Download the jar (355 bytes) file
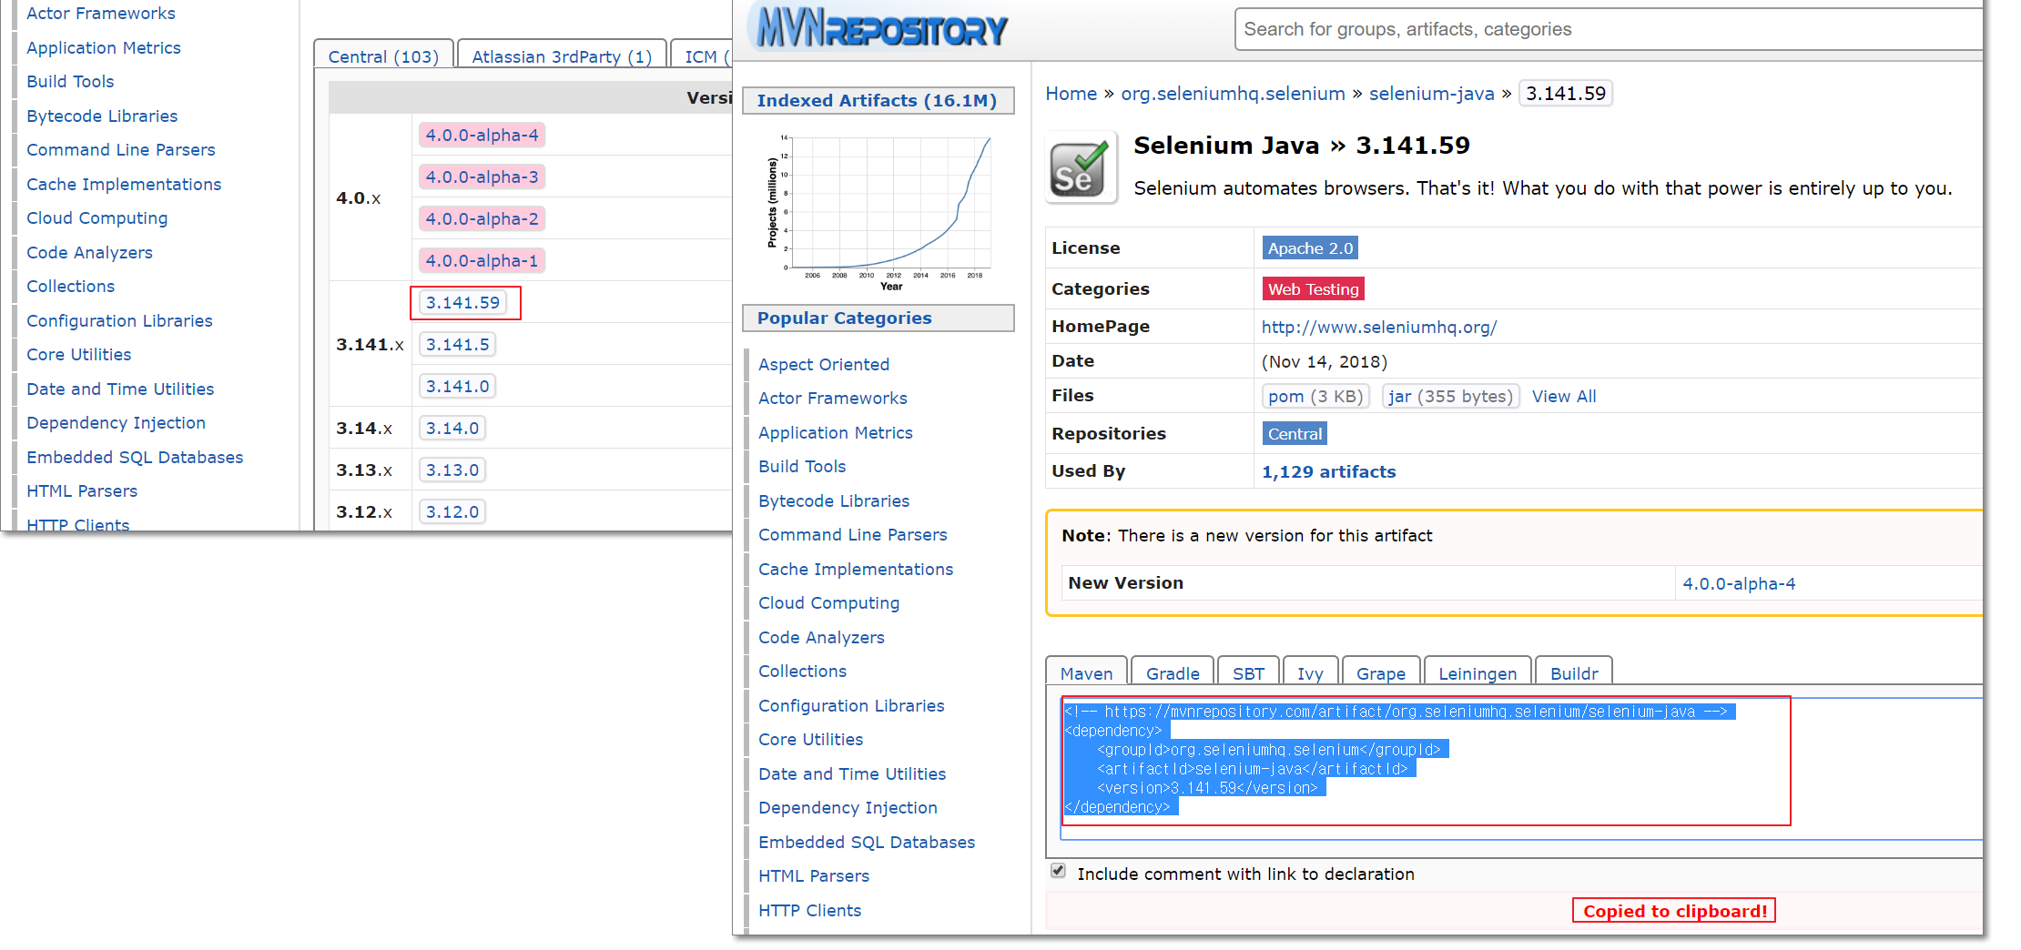Screen dimensions: 2021x950 click(x=1450, y=396)
